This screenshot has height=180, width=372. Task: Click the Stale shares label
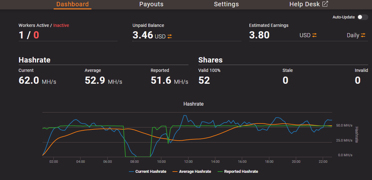pyautogui.click(x=287, y=70)
